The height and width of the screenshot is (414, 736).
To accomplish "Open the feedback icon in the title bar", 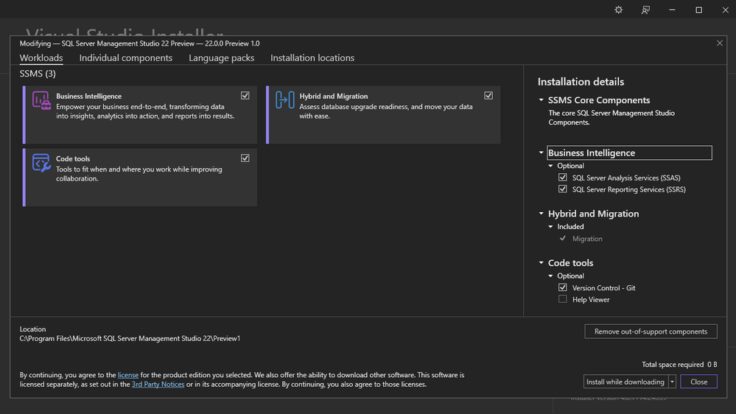I will 645,10.
